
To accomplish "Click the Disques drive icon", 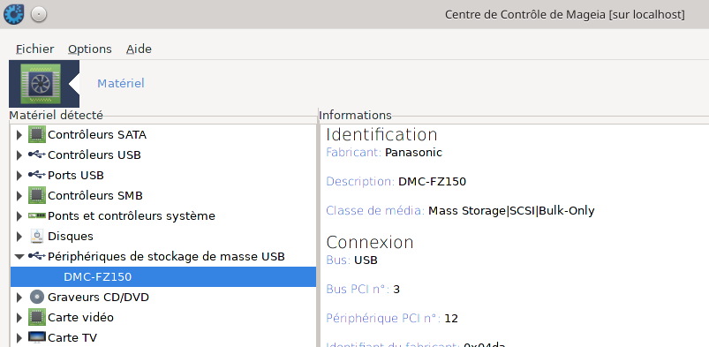I will click(37, 236).
